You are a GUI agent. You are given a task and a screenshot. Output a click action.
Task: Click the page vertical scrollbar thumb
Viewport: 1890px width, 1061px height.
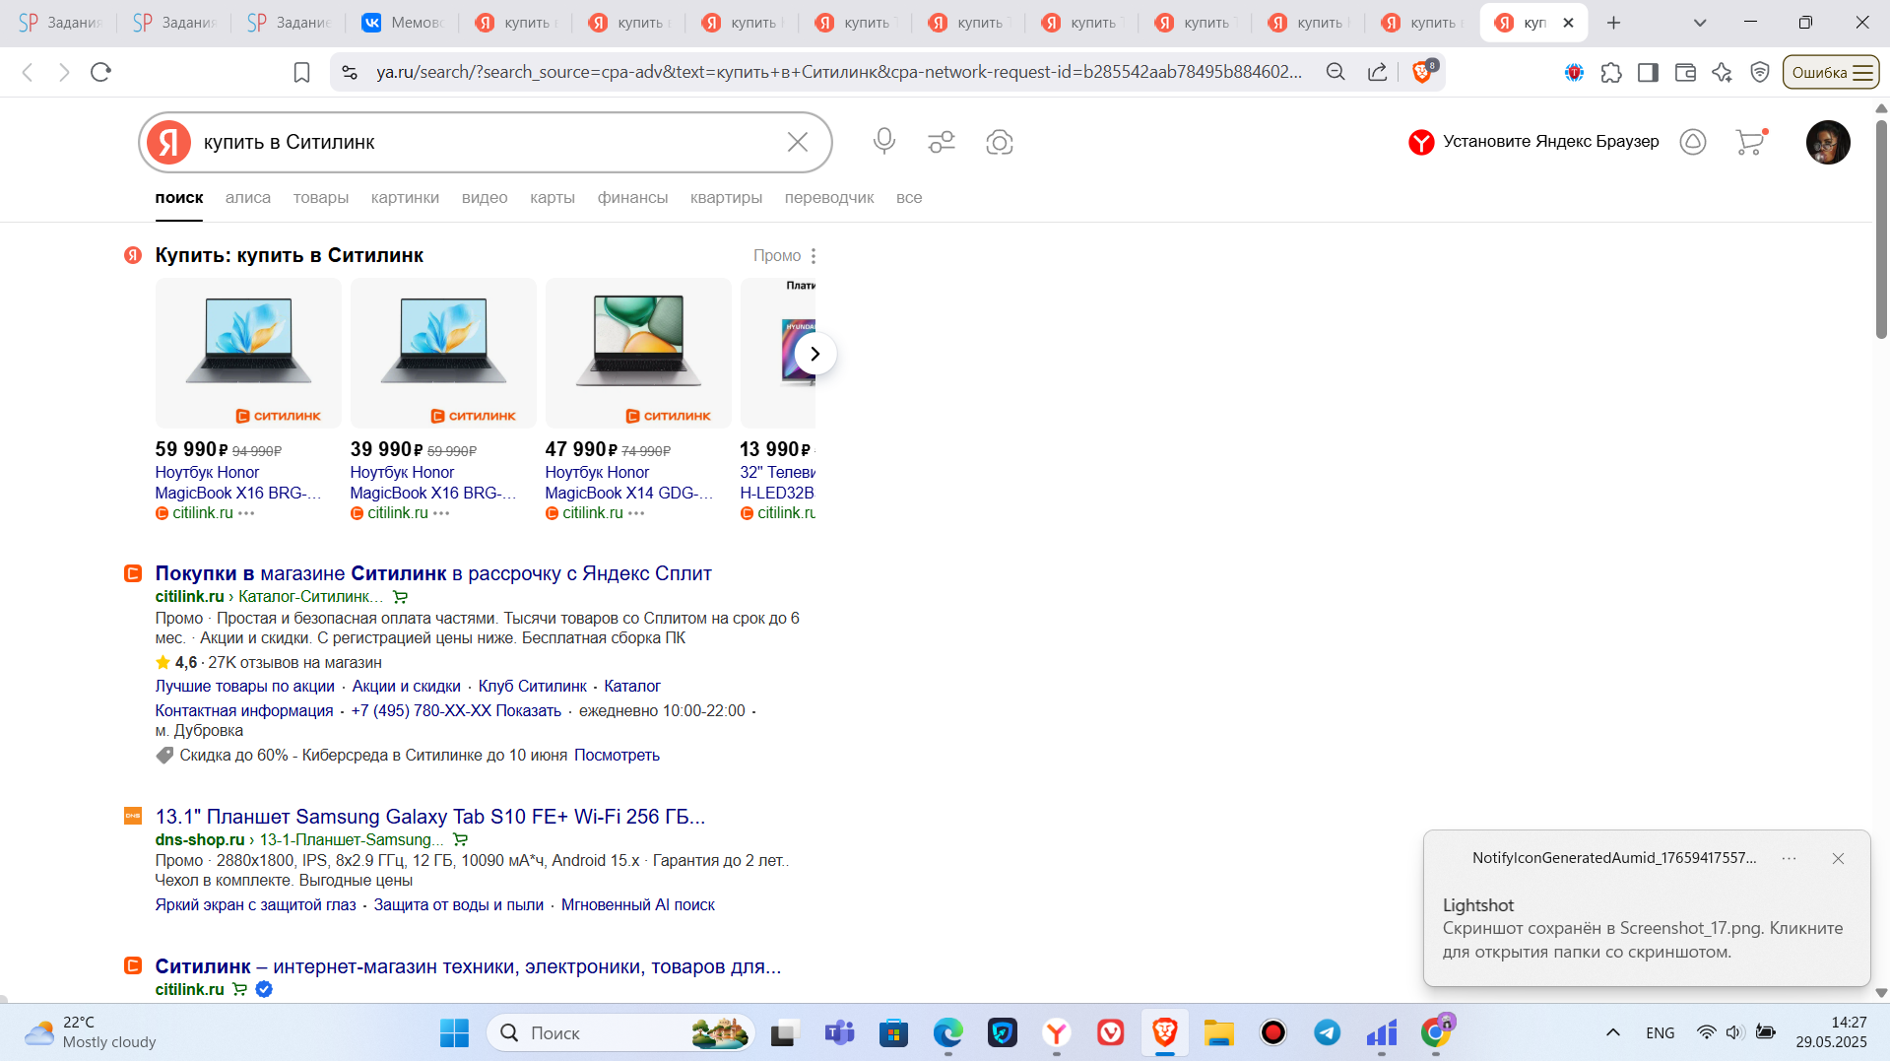click(1881, 229)
